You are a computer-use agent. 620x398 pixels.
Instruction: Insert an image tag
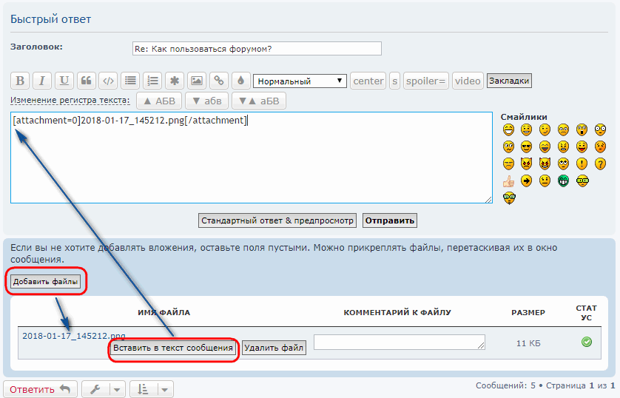(x=196, y=81)
